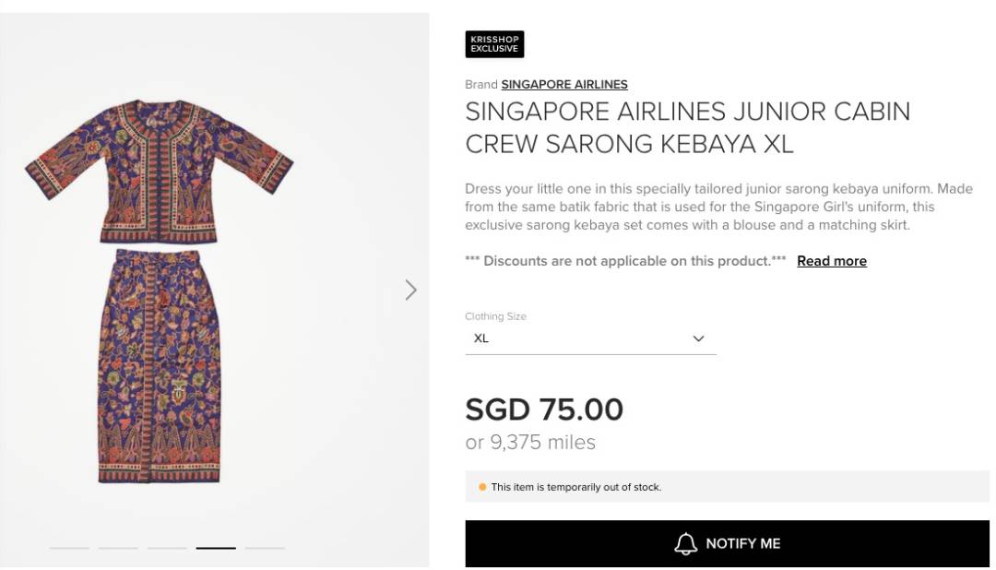
Task: Click the SGD 75.00 price
Action: [544, 410]
